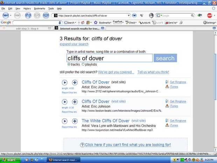The width and height of the screenshot is (217, 163).
Task: Go to the Home page icon
Action: tap(46, 15)
